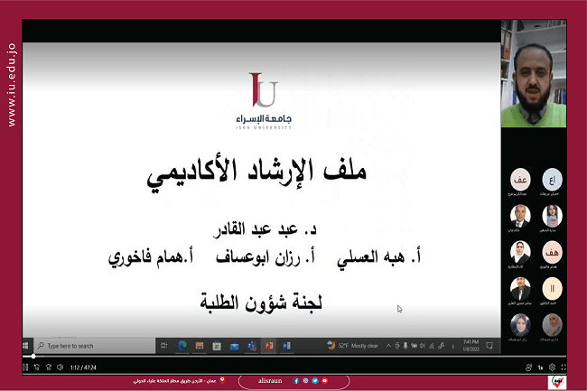Open Word from the taskbar
The image size is (587, 391).
[286, 345]
